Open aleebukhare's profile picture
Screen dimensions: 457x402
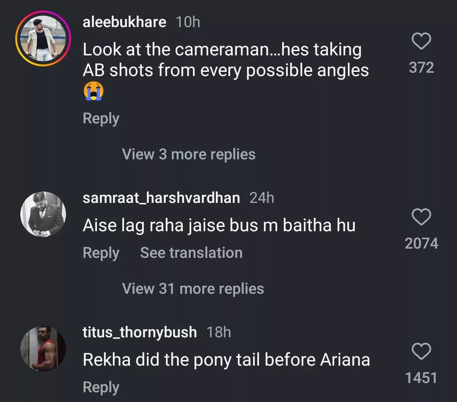[x=43, y=38]
